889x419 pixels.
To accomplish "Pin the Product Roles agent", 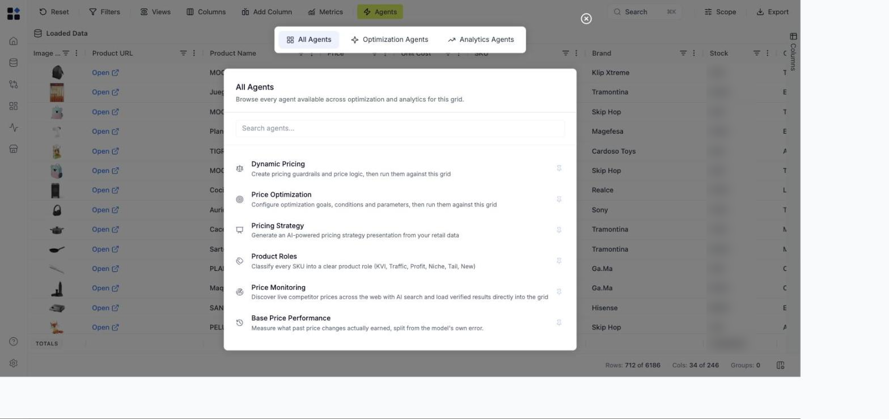I will click(x=559, y=261).
